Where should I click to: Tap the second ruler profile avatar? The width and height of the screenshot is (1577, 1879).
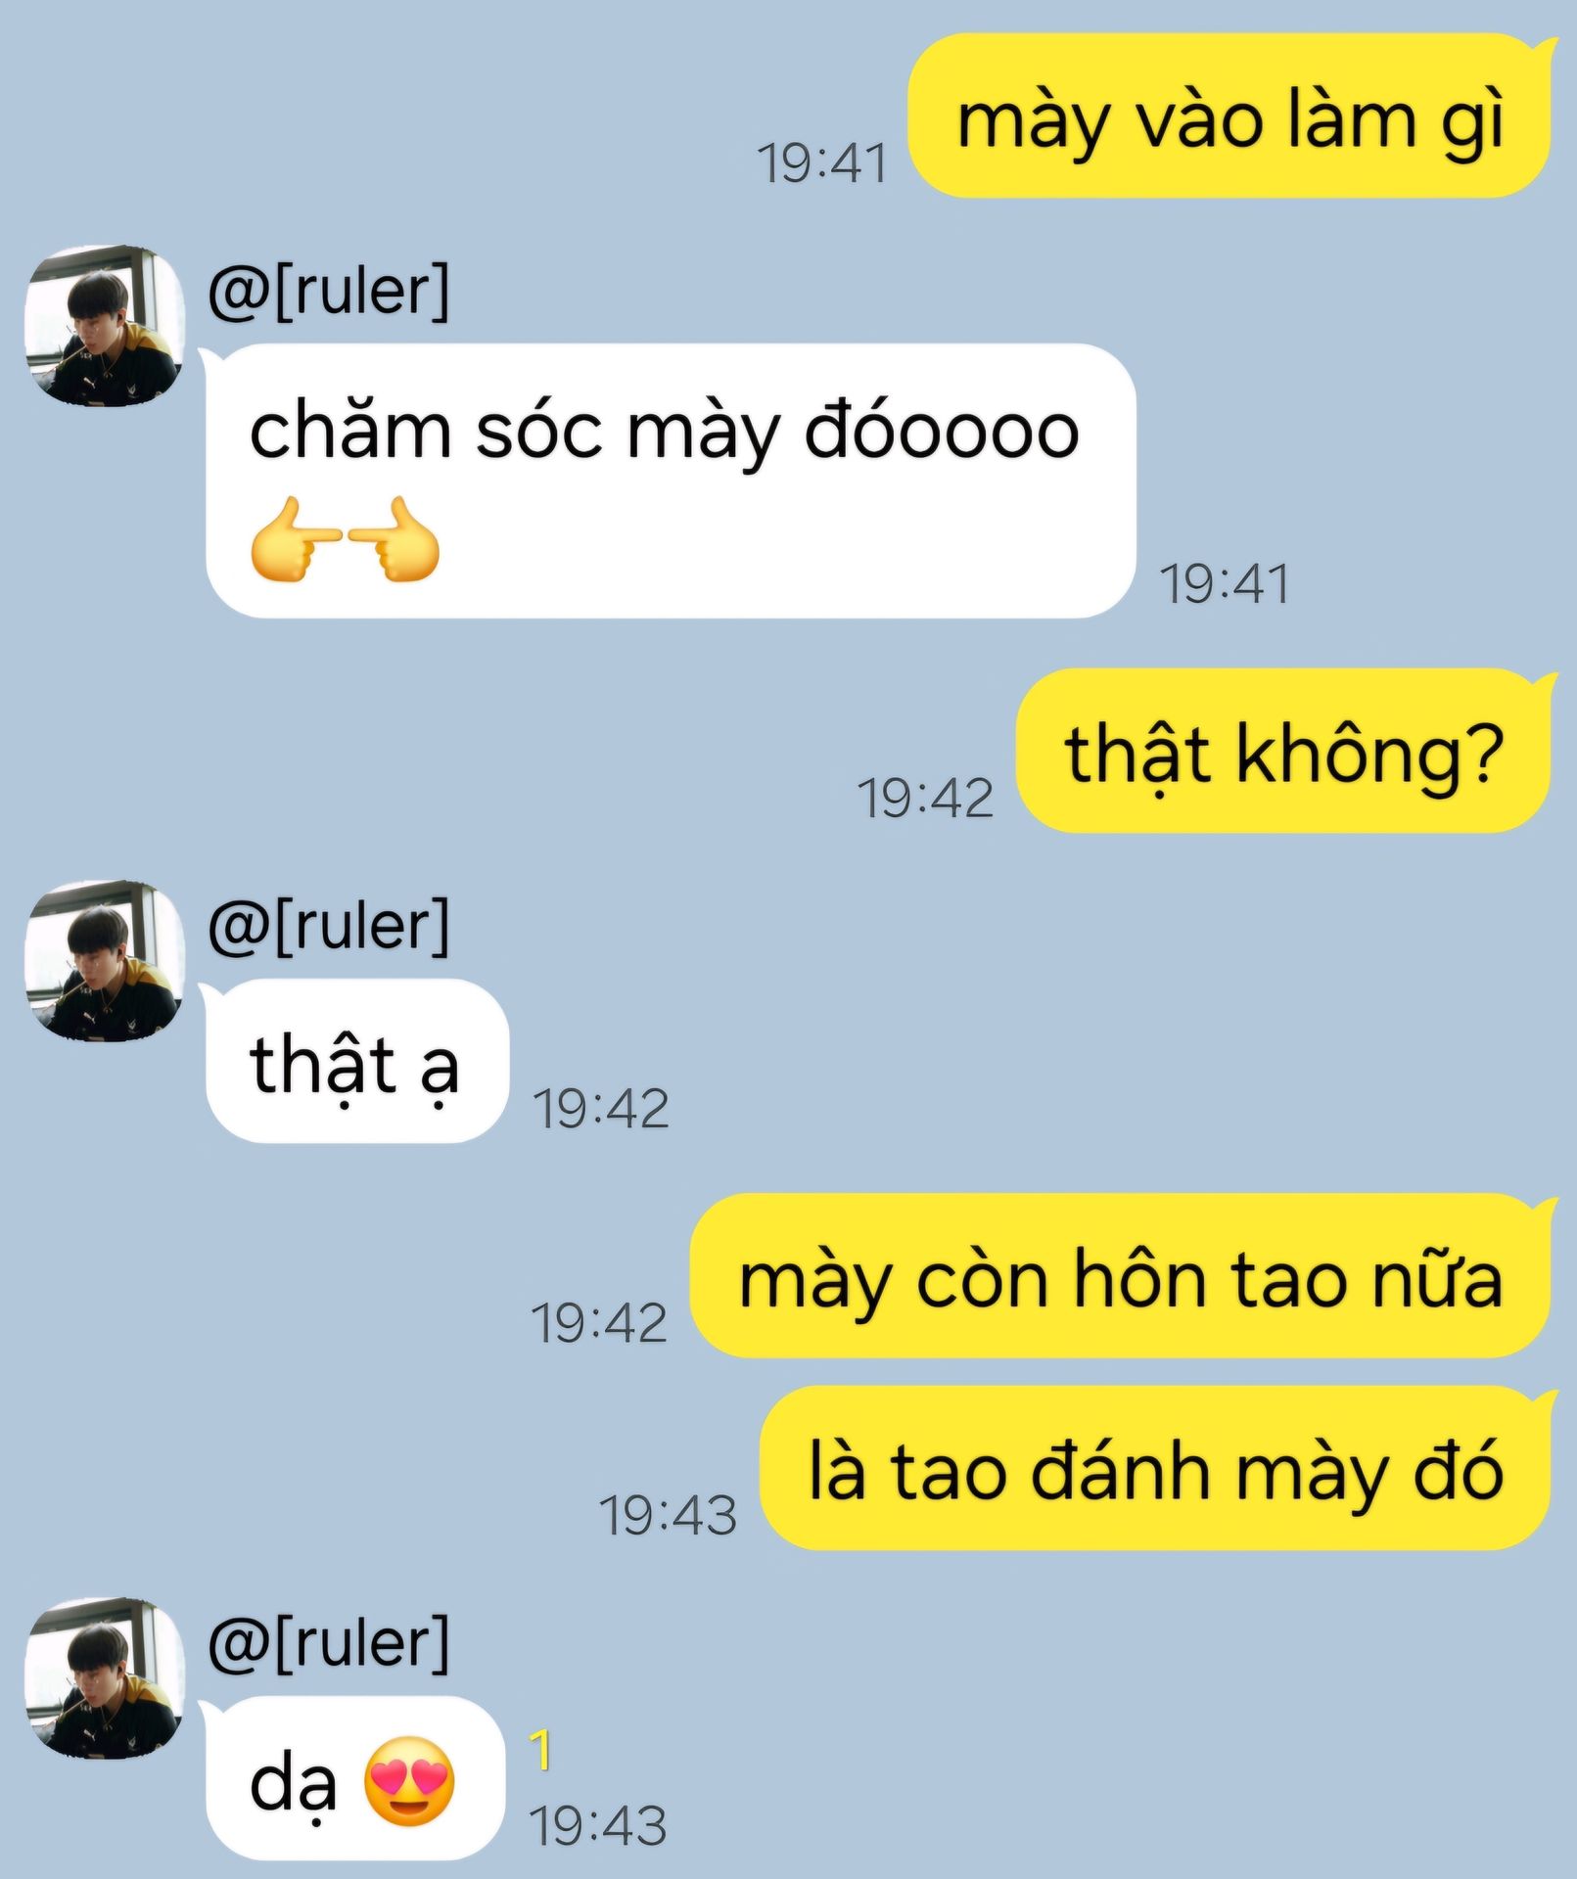coord(105,960)
